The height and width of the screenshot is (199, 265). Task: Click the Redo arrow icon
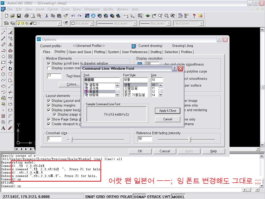pyautogui.click(x=79, y=16)
